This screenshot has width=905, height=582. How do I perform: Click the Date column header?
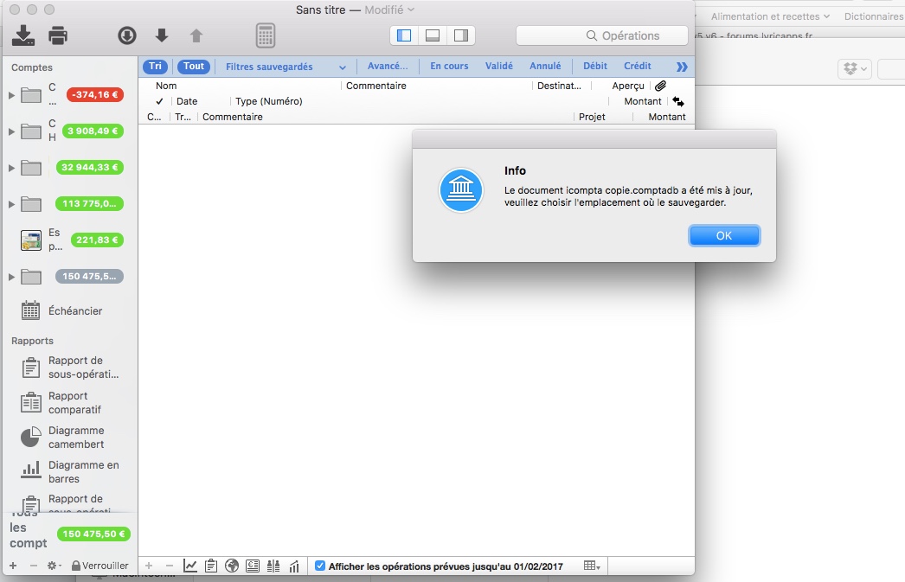[x=187, y=101]
